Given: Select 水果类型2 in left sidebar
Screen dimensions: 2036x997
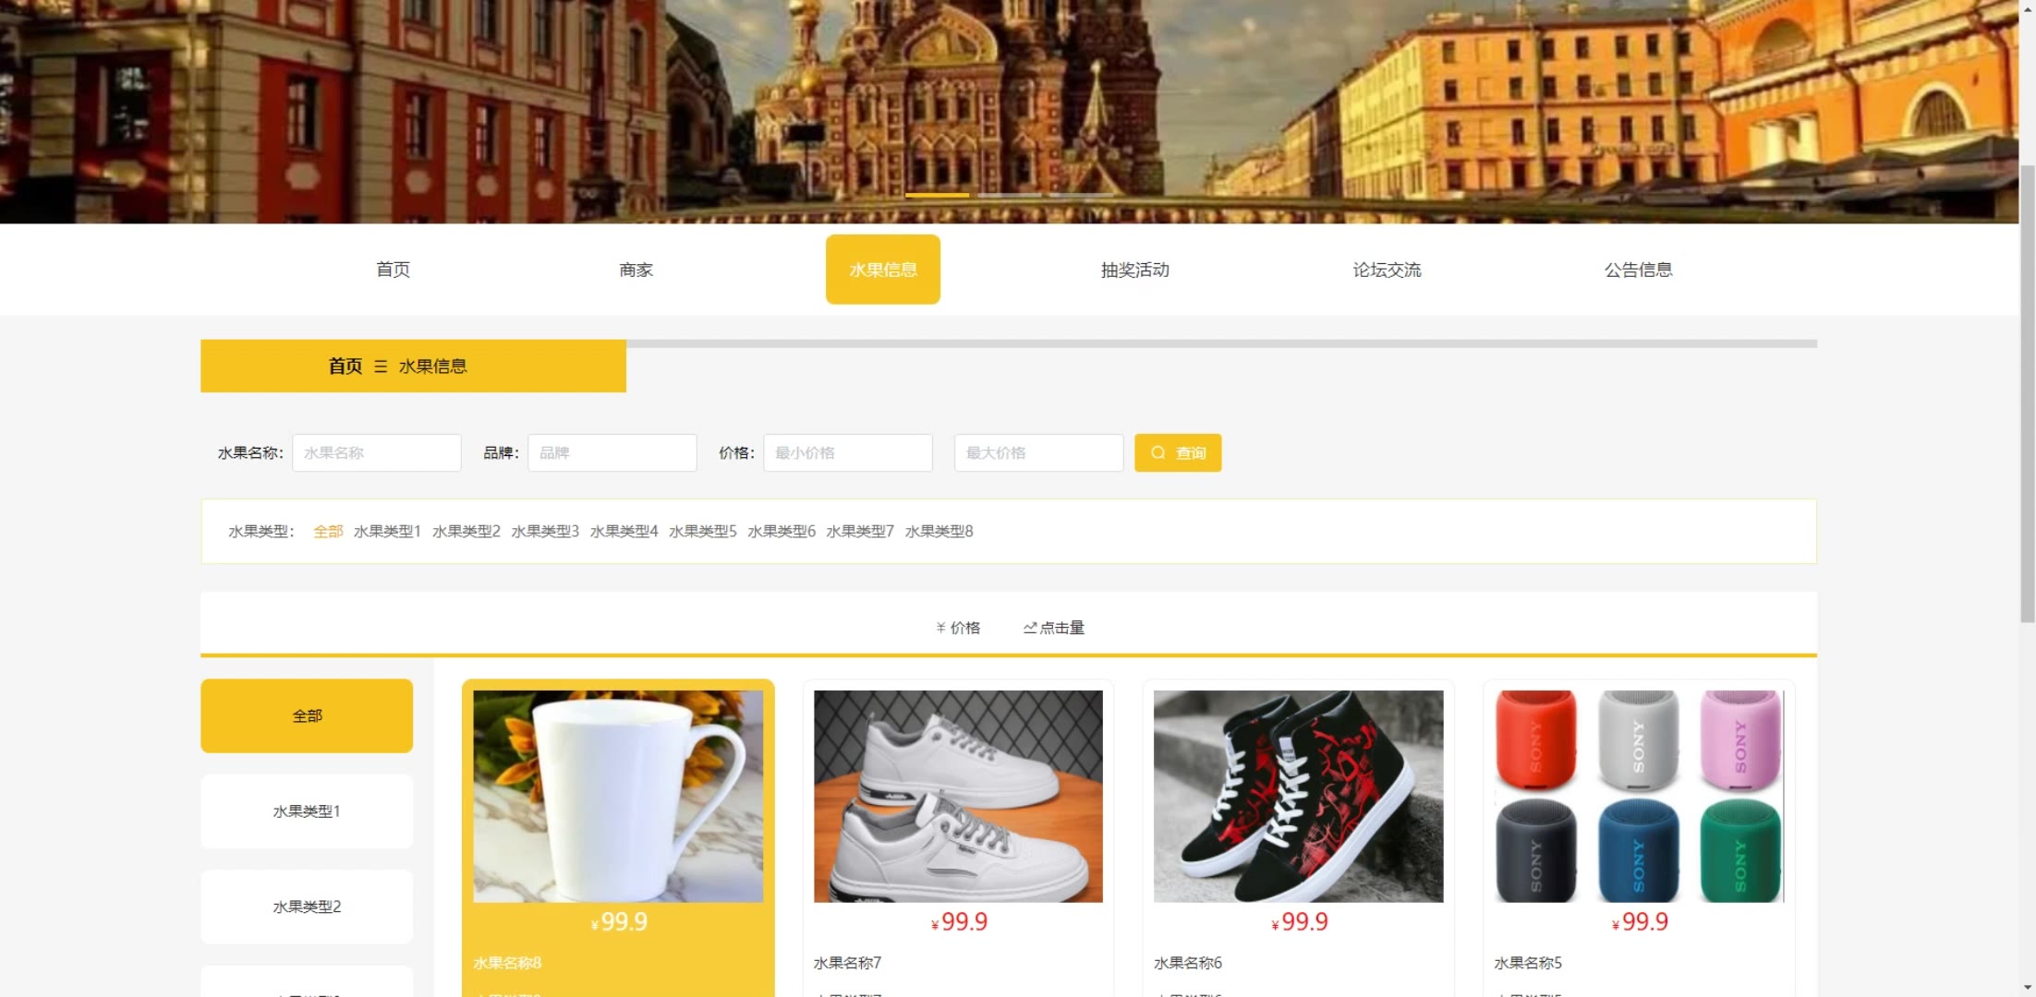Looking at the screenshot, I should [307, 907].
